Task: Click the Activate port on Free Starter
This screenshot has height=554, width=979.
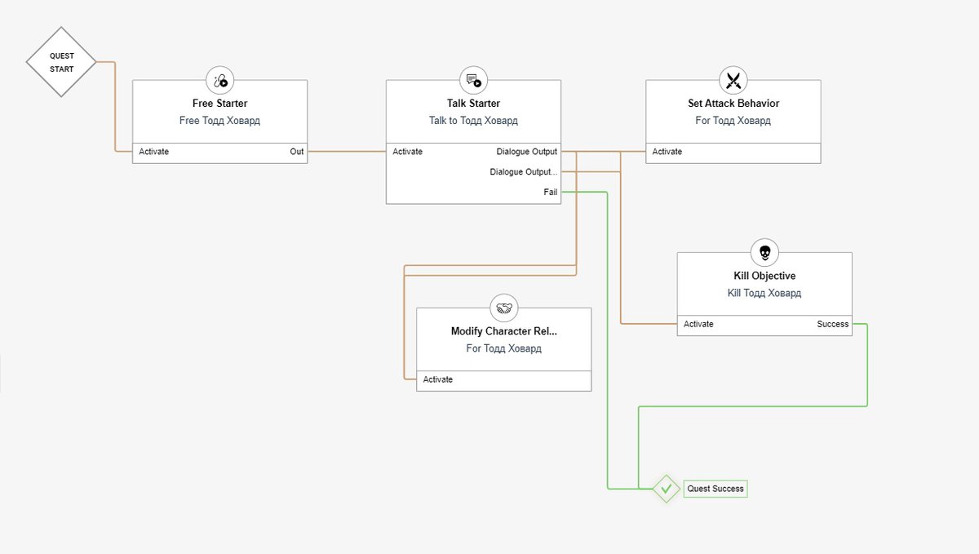Action: tap(154, 152)
